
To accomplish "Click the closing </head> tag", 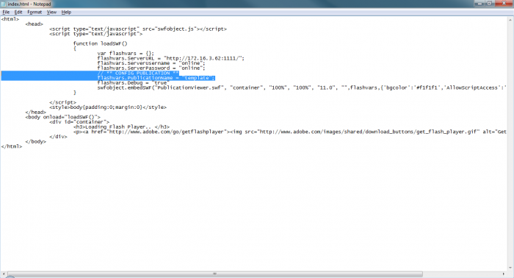I will 36,113.
